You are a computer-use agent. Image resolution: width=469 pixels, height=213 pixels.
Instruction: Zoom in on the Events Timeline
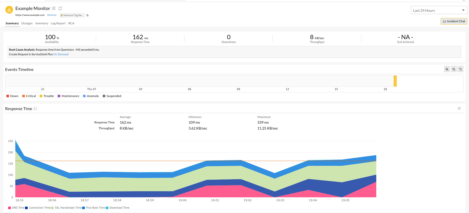447,69
